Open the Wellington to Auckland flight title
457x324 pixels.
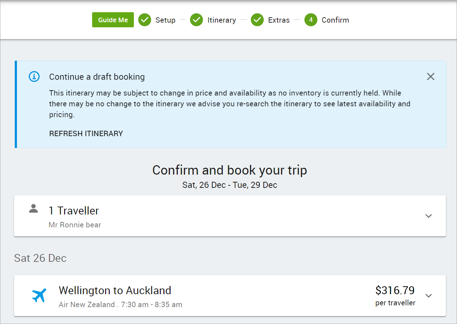[115, 290]
